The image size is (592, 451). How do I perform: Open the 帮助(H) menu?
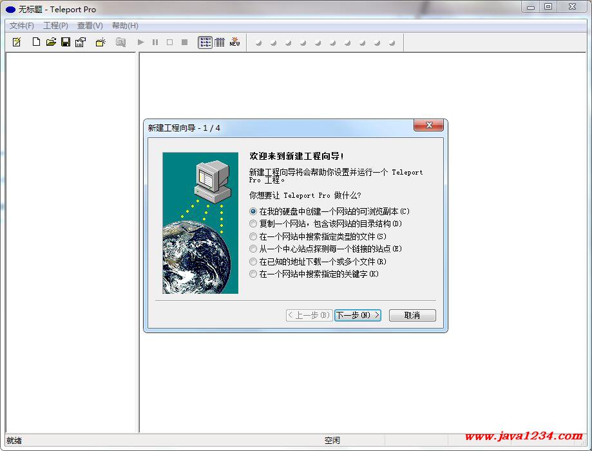coord(125,25)
